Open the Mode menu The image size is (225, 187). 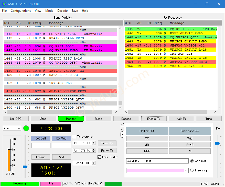click(49, 11)
